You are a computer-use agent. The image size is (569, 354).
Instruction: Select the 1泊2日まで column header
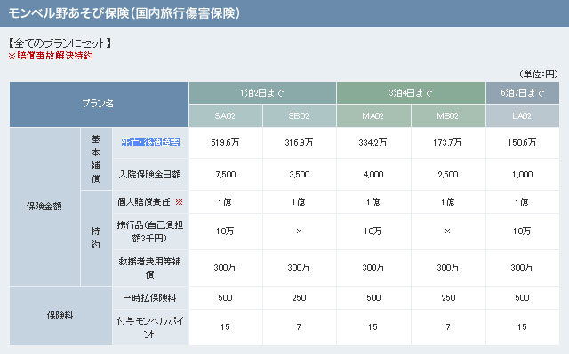tap(262, 93)
